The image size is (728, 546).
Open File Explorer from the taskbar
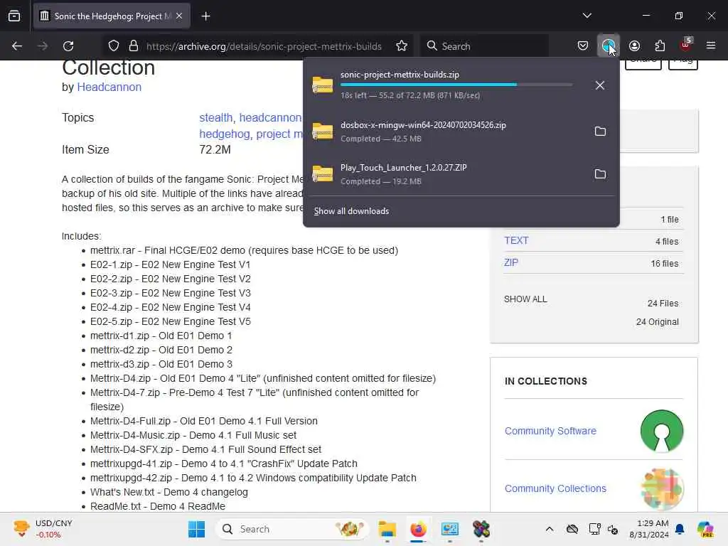coord(387,529)
